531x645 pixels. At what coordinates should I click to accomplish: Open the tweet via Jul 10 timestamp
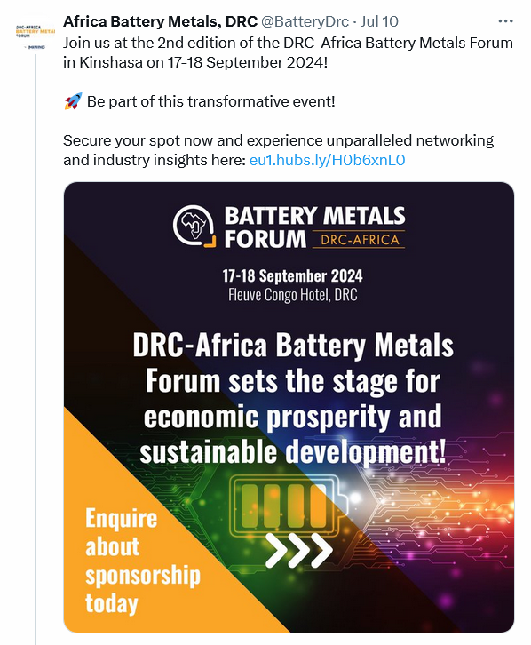379,21
